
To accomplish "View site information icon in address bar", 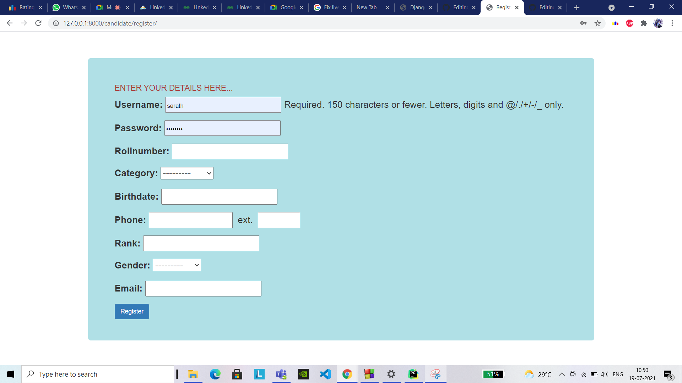I will point(56,23).
